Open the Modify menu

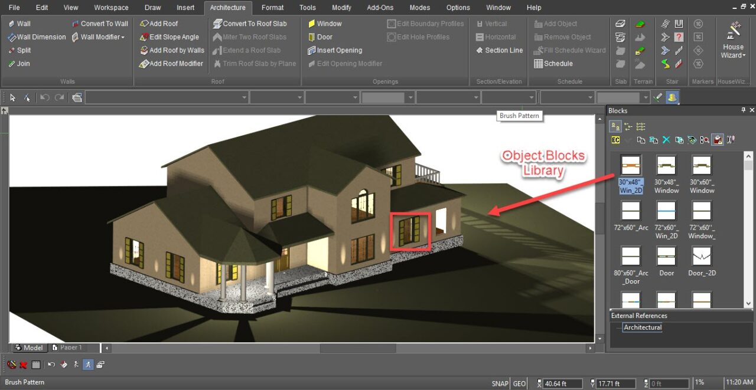click(x=341, y=8)
